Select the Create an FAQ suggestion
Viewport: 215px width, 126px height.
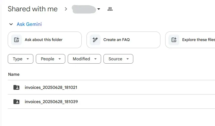tap(116, 40)
